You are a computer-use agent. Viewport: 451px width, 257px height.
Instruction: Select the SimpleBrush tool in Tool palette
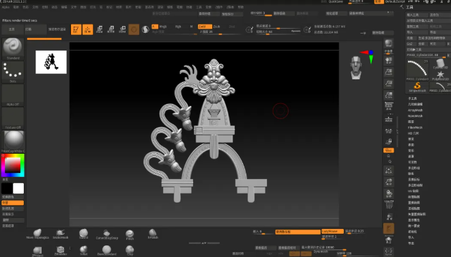tap(418, 87)
